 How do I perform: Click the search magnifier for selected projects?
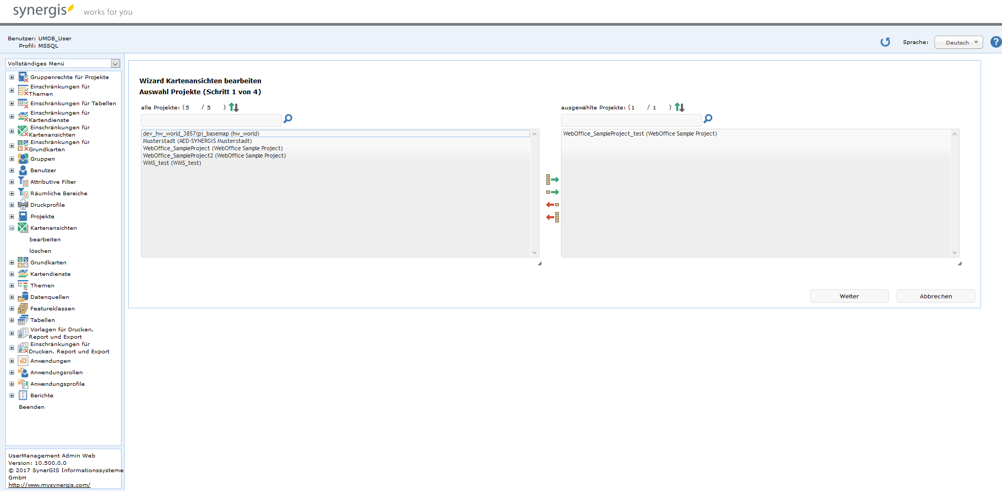coord(708,119)
